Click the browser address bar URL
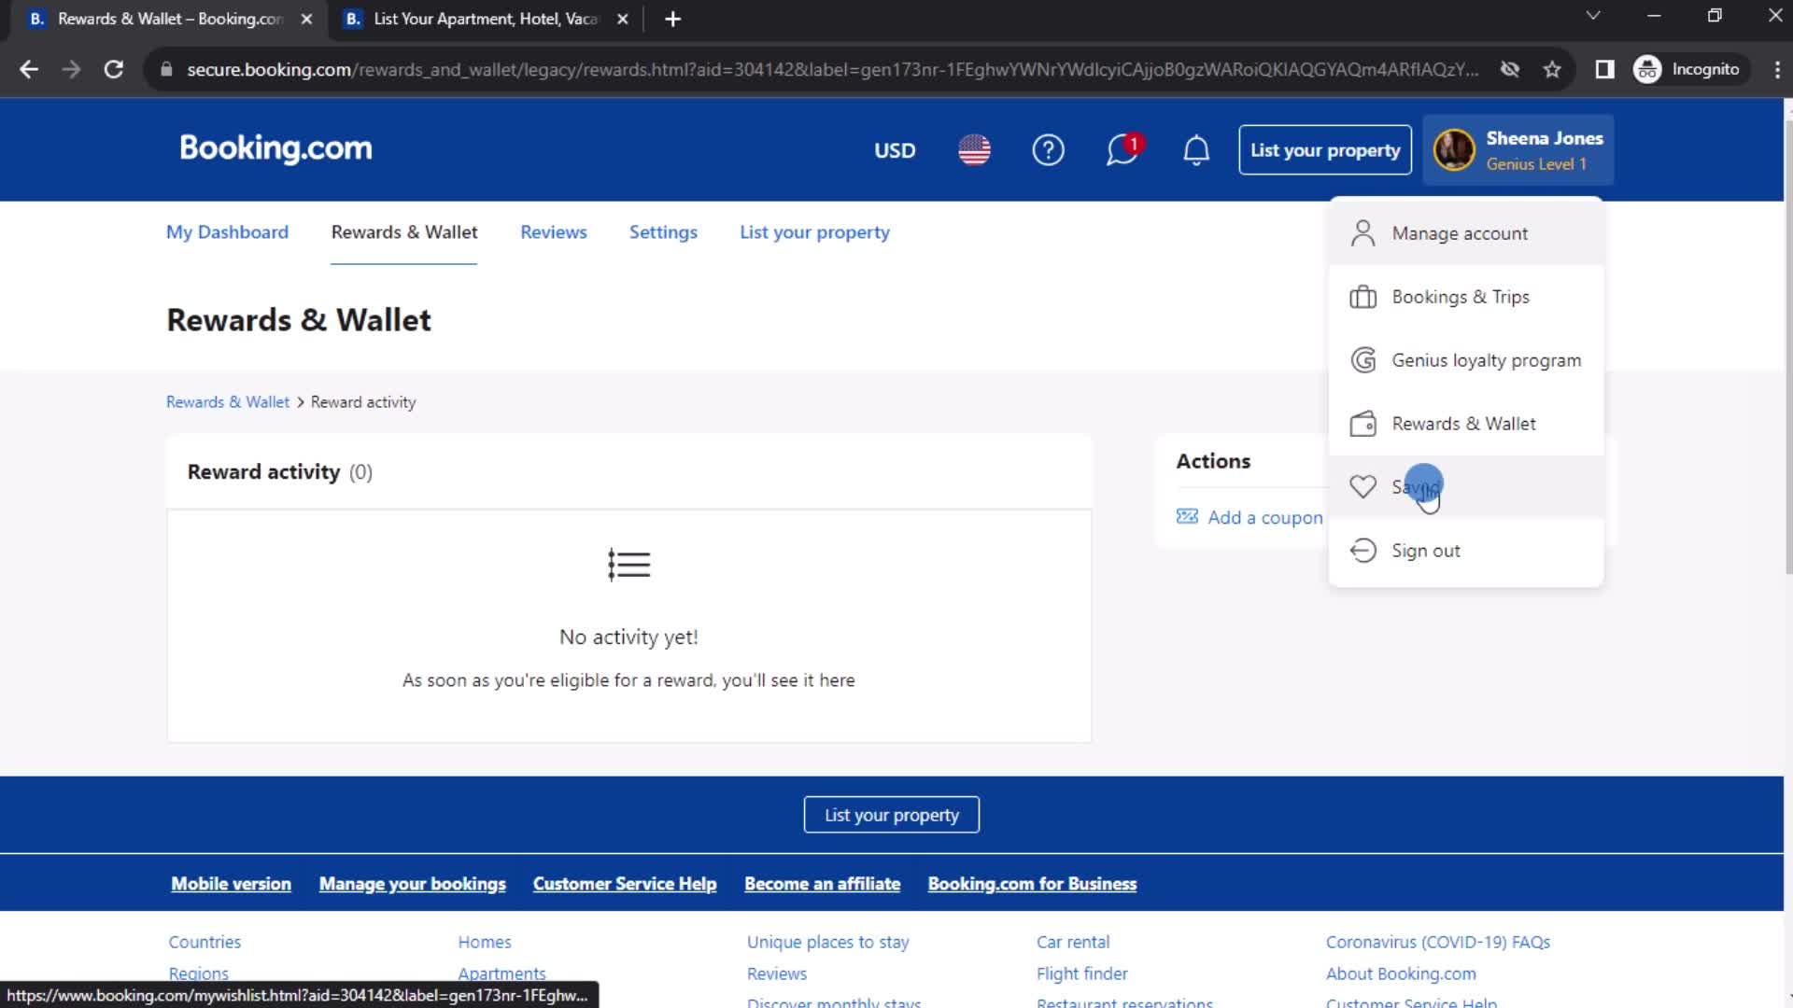Image resolution: width=1793 pixels, height=1008 pixels. [x=831, y=69]
